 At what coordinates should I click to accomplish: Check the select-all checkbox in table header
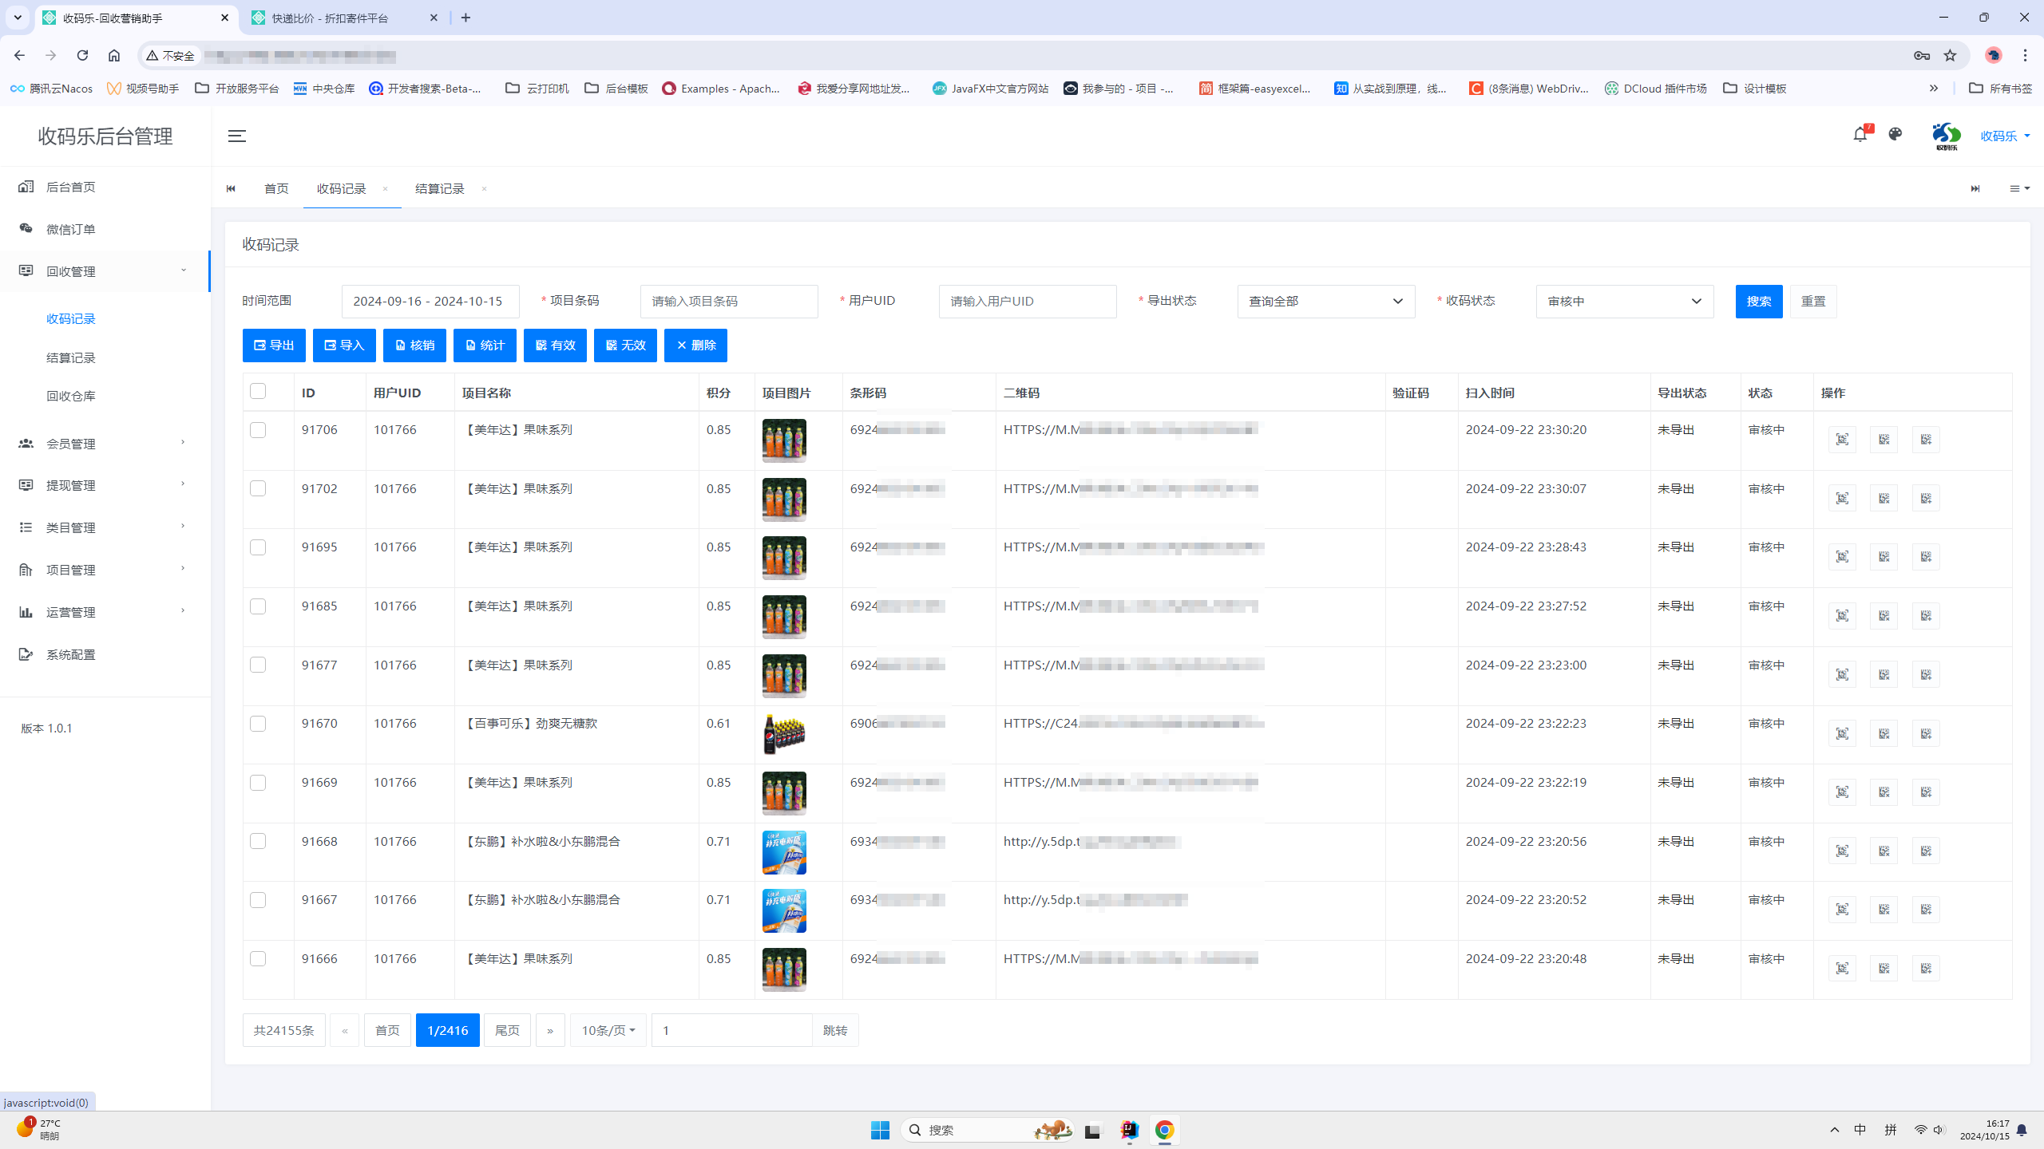coord(258,391)
